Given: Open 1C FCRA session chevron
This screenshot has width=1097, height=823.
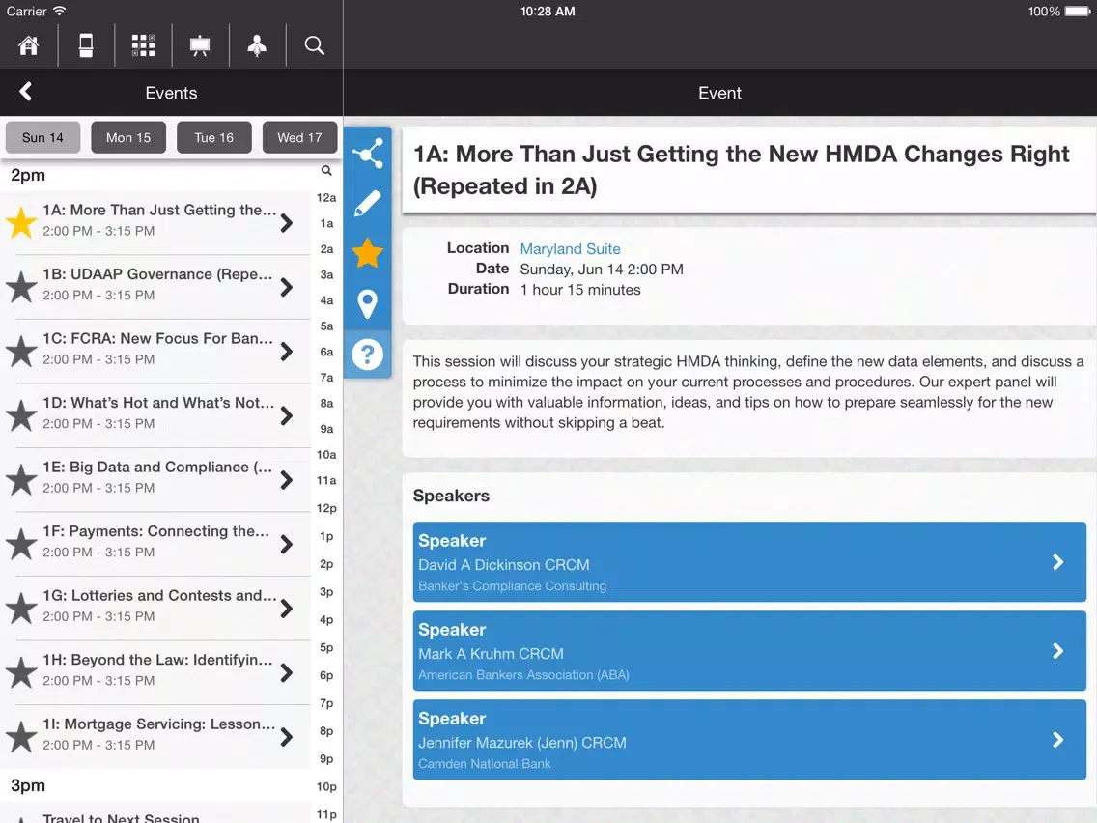Looking at the screenshot, I should coord(287,352).
